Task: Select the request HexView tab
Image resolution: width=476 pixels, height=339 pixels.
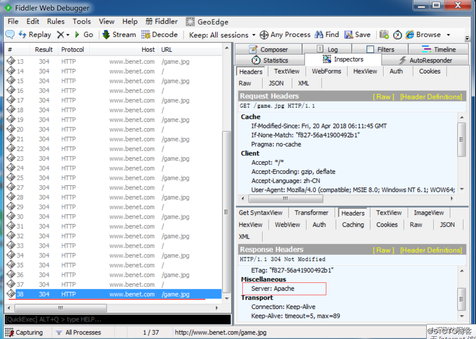Action: pyautogui.click(x=365, y=71)
